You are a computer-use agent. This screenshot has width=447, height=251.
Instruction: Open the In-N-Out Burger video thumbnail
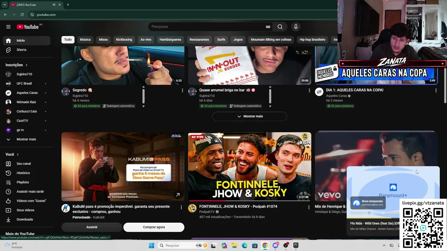pos(250,66)
